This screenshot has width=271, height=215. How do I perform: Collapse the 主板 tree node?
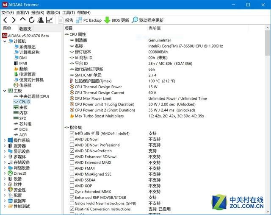(x=5, y=91)
